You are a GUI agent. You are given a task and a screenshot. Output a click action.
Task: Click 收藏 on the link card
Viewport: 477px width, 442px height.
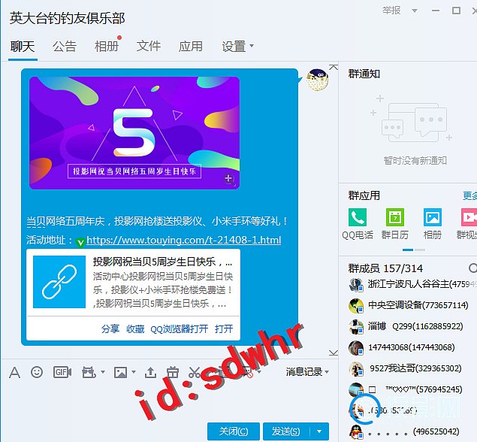click(x=135, y=328)
